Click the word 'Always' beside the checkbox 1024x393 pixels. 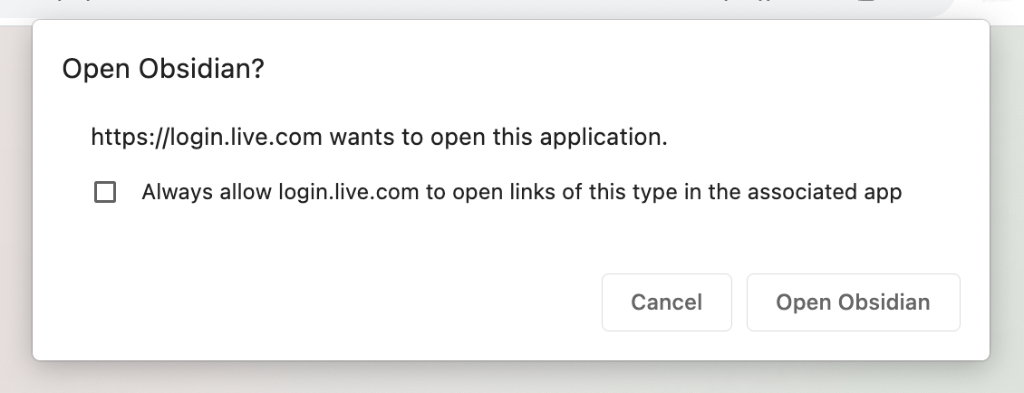[175, 192]
